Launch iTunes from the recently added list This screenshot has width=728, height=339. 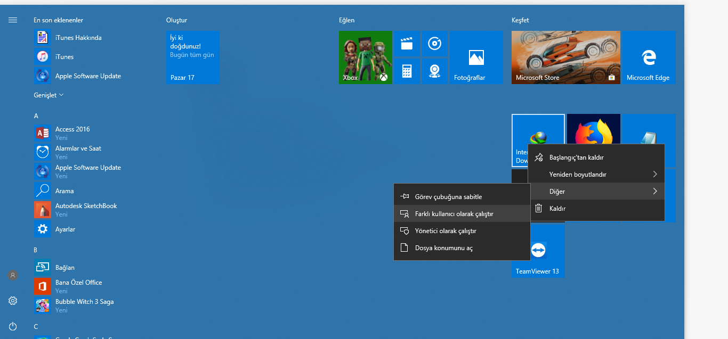point(64,56)
